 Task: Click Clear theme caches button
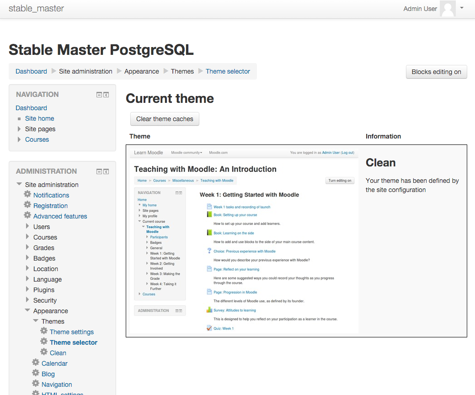pyautogui.click(x=165, y=119)
